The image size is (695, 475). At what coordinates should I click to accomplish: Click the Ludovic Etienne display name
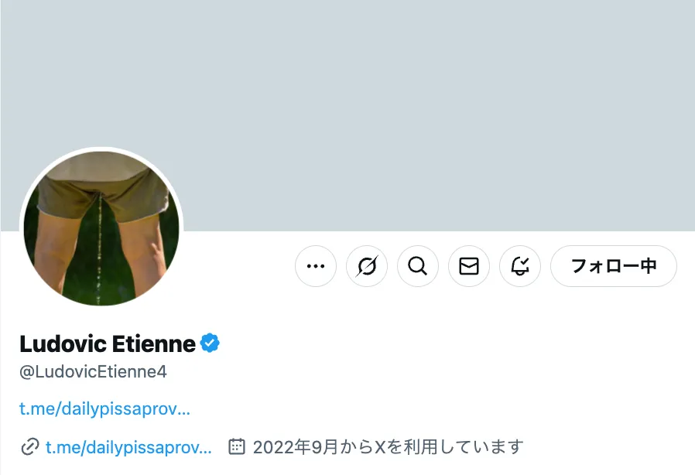coord(108,343)
